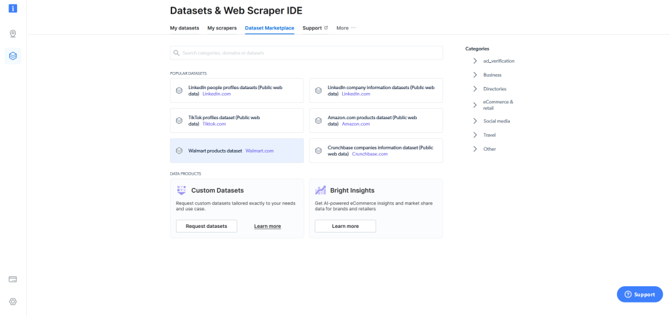The height and width of the screenshot is (317, 670).
Task: Expand the Travel category chevron
Action: [475, 135]
